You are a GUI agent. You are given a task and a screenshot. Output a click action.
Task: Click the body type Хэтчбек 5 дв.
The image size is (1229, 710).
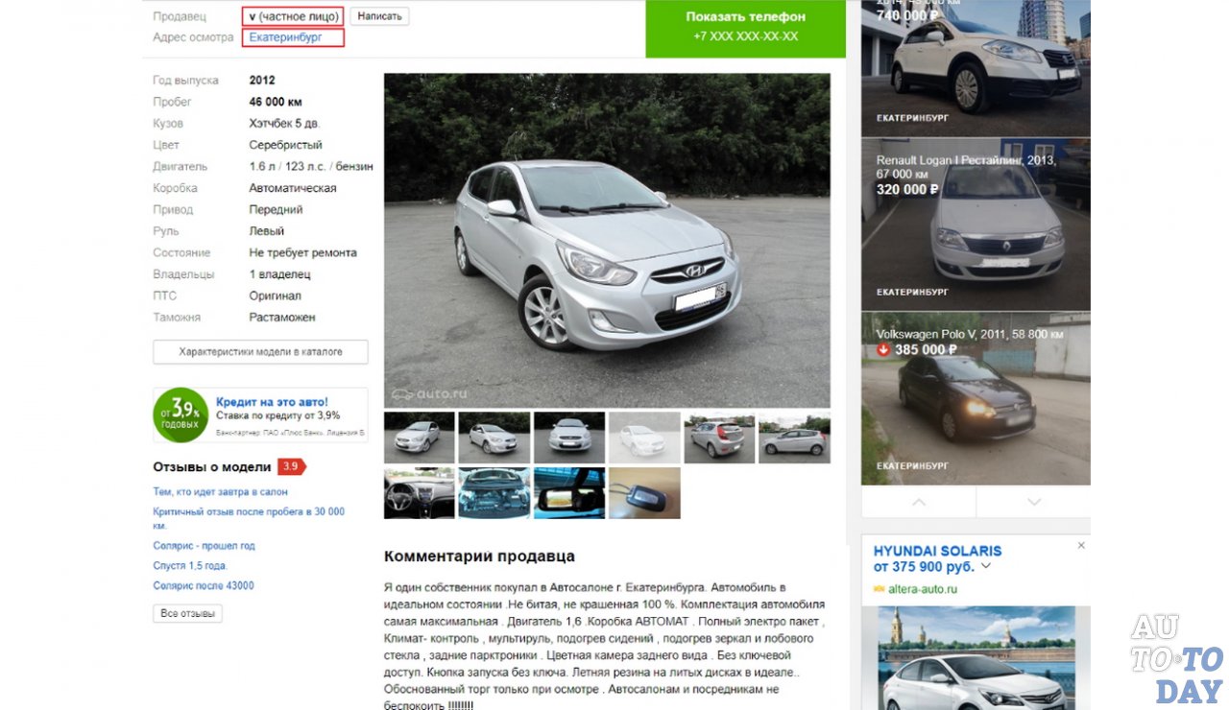[285, 124]
